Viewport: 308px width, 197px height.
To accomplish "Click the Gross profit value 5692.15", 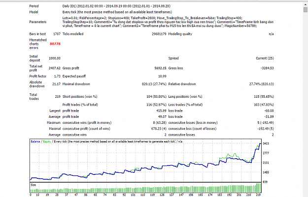I will point(161,68).
